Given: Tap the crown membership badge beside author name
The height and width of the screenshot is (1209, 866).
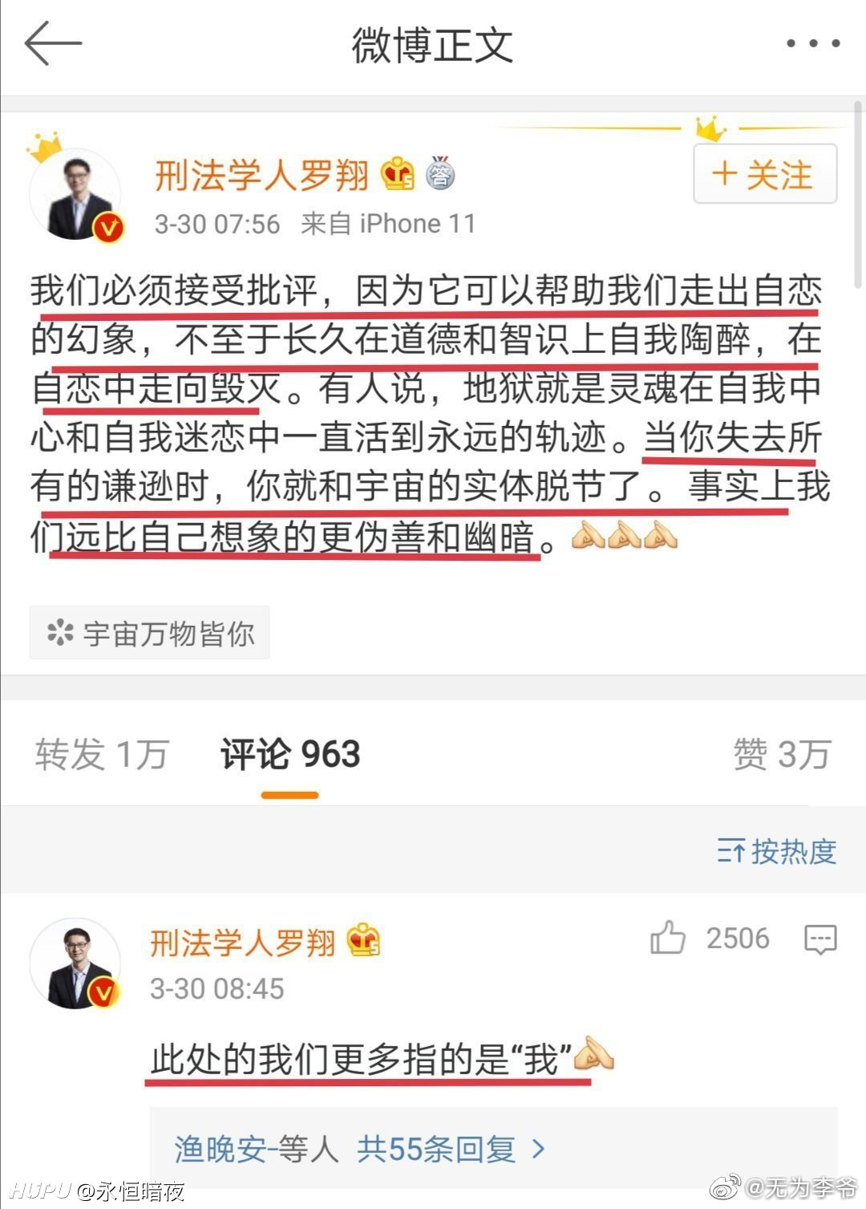Looking at the screenshot, I should point(398,173).
